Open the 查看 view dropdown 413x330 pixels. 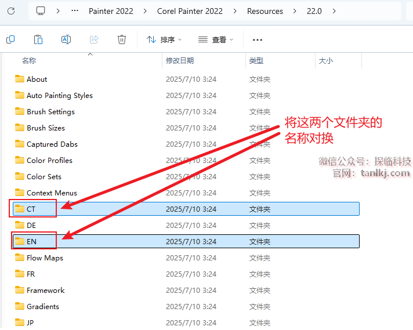click(216, 39)
